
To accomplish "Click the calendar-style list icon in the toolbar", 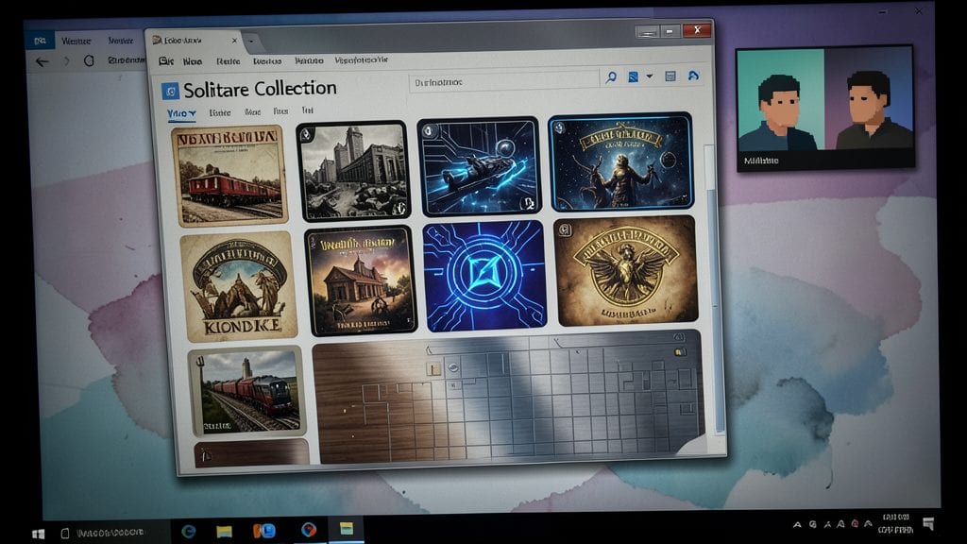I will pos(670,76).
